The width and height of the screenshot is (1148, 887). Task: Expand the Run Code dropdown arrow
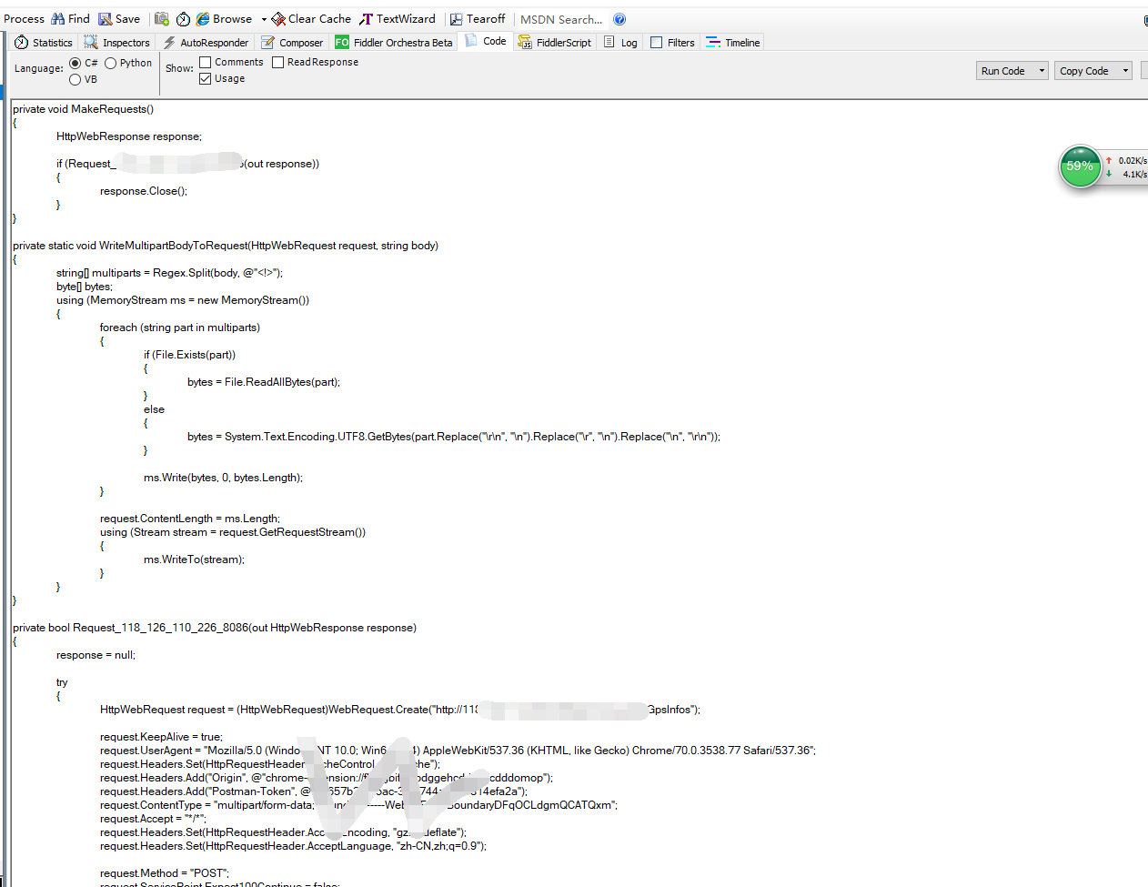(x=1042, y=71)
